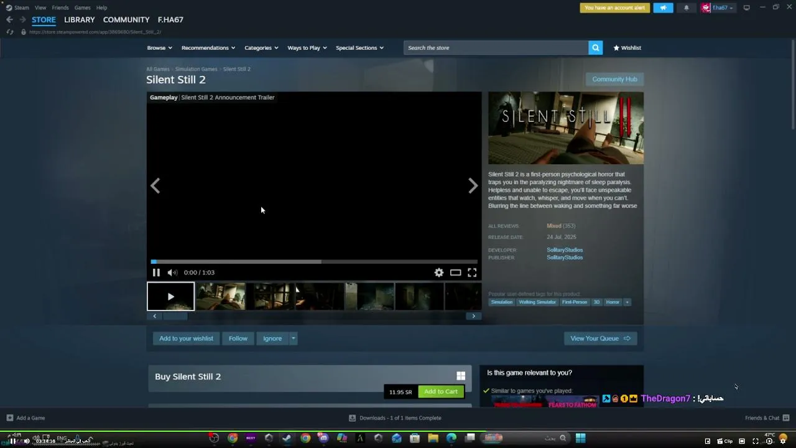796x448 pixels.
Task: Toggle theater mode on the trailer
Action: (x=456, y=273)
